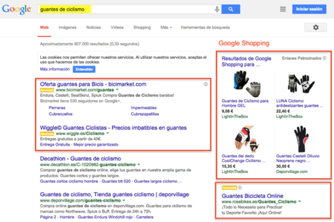Click the microphone voice search icon
This screenshot has width=334, height=222.
(217, 9)
